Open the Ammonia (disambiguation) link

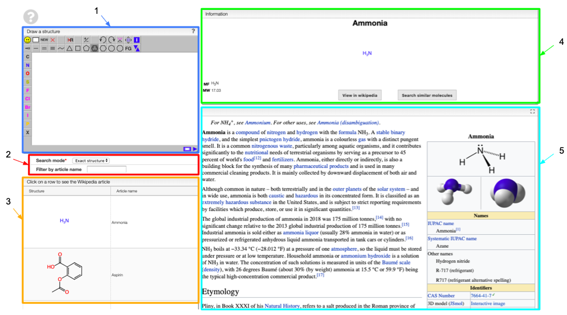(x=348, y=123)
